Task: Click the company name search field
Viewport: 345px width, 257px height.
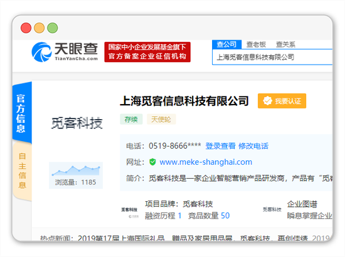Action: pyautogui.click(x=272, y=57)
